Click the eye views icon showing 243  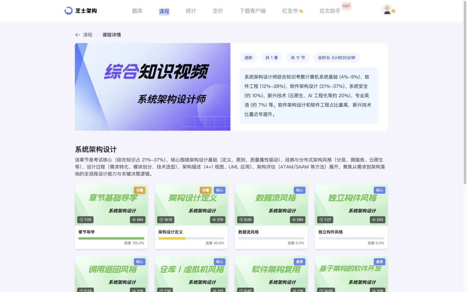(374, 220)
